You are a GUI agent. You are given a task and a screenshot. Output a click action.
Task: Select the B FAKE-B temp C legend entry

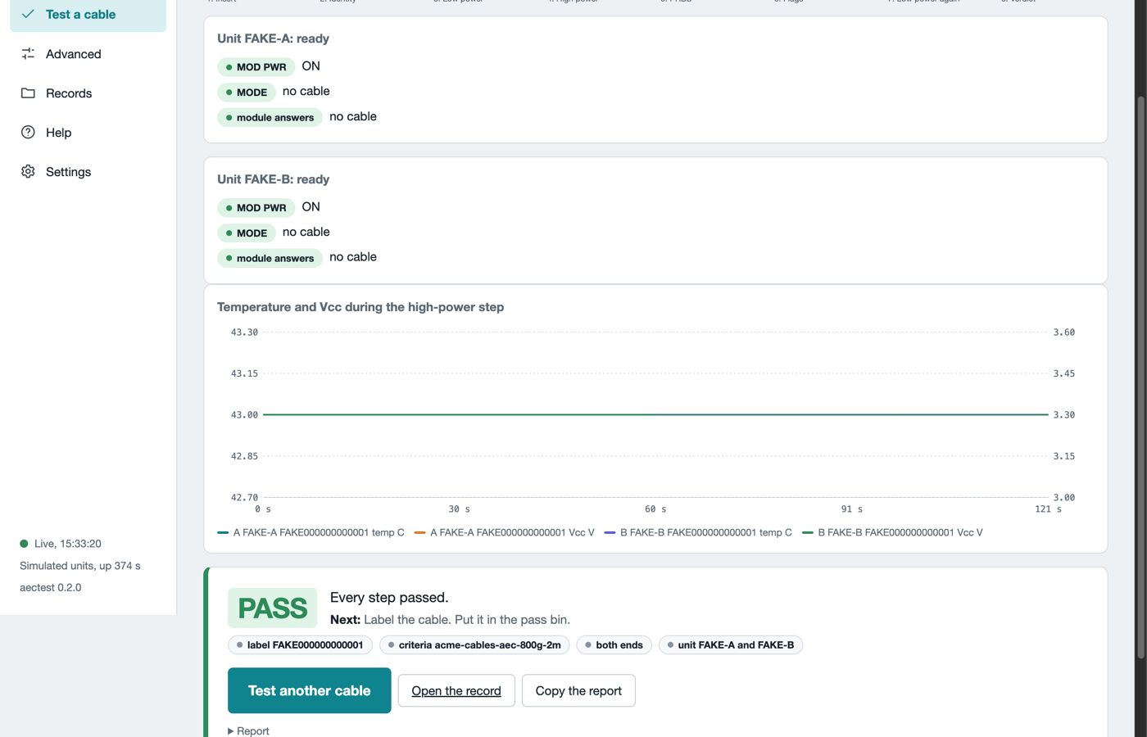pos(698,532)
